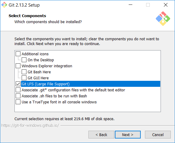This screenshot has width=175, height=143.
Task: Close the Git 2.13.2 Setup window
Action: click(166, 5)
